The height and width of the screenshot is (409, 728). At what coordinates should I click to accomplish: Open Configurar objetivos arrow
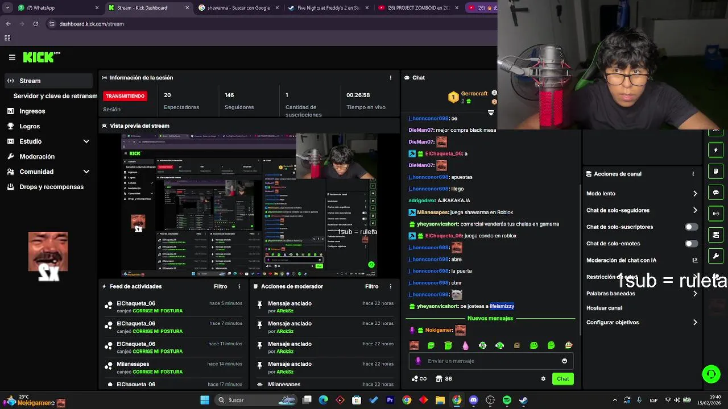695,322
